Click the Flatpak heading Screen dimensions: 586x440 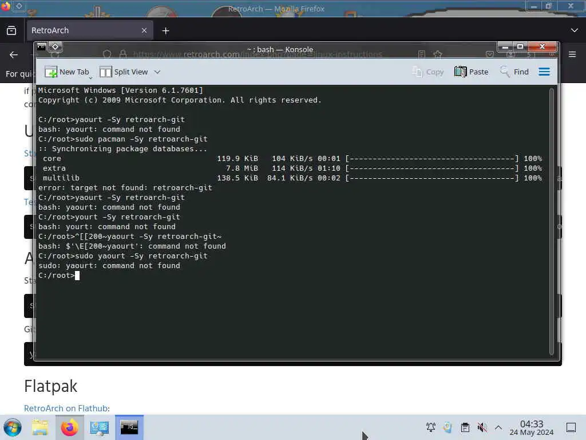pyautogui.click(x=50, y=386)
